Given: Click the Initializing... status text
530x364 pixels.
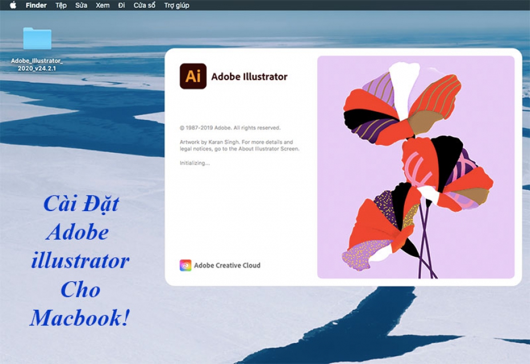Looking at the screenshot, I should (x=194, y=163).
